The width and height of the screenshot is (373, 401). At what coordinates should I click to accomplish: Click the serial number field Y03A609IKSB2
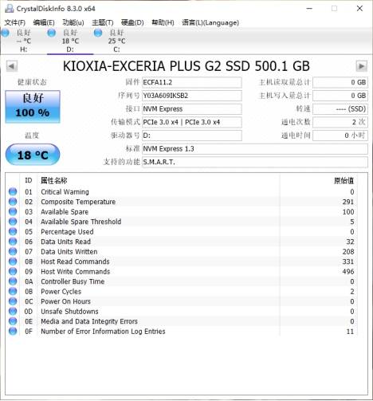click(192, 96)
